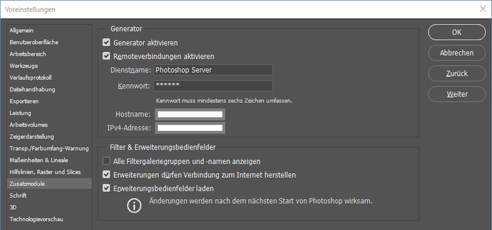Click the Kennwort: label
Viewport: 492px width, 230px height.
pos(134,86)
